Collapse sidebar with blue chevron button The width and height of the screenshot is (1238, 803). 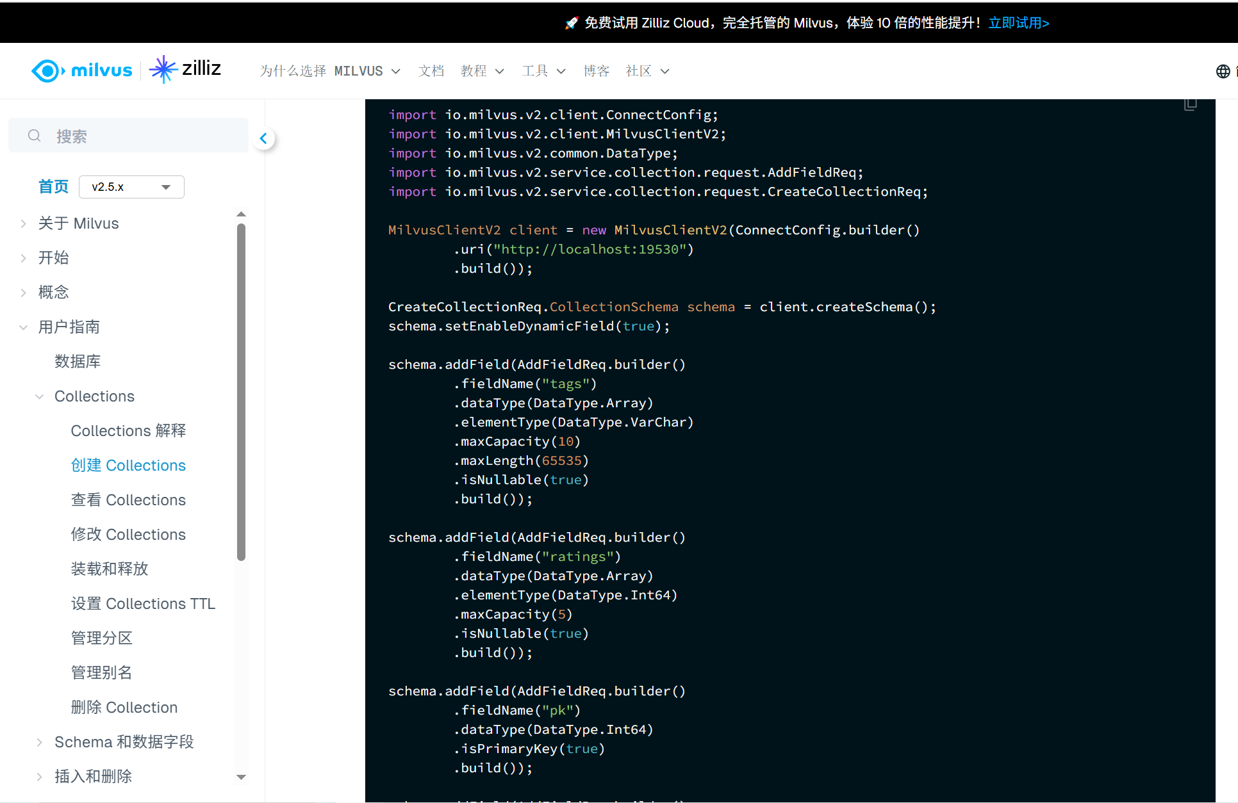pos(263,138)
